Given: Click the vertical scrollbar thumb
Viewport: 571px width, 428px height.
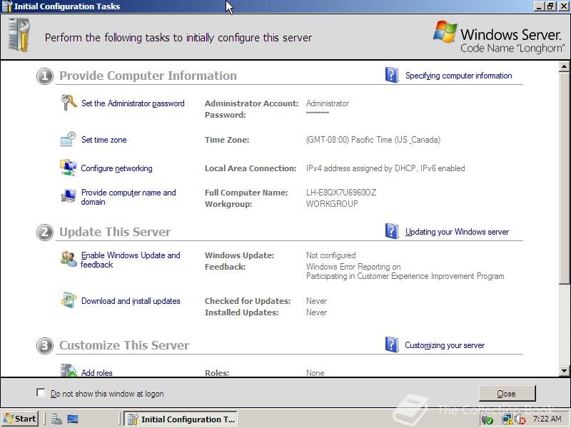Looking at the screenshot, I should point(564,178).
